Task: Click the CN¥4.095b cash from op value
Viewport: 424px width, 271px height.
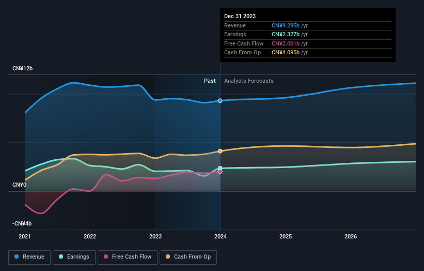Action: coord(286,53)
